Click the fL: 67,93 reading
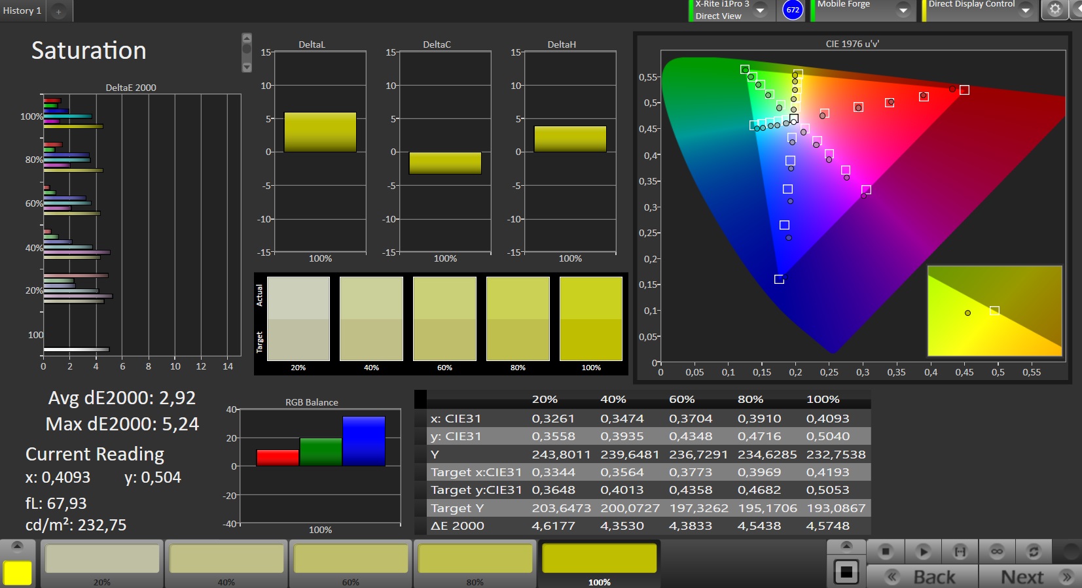1082x588 pixels. pos(56,503)
